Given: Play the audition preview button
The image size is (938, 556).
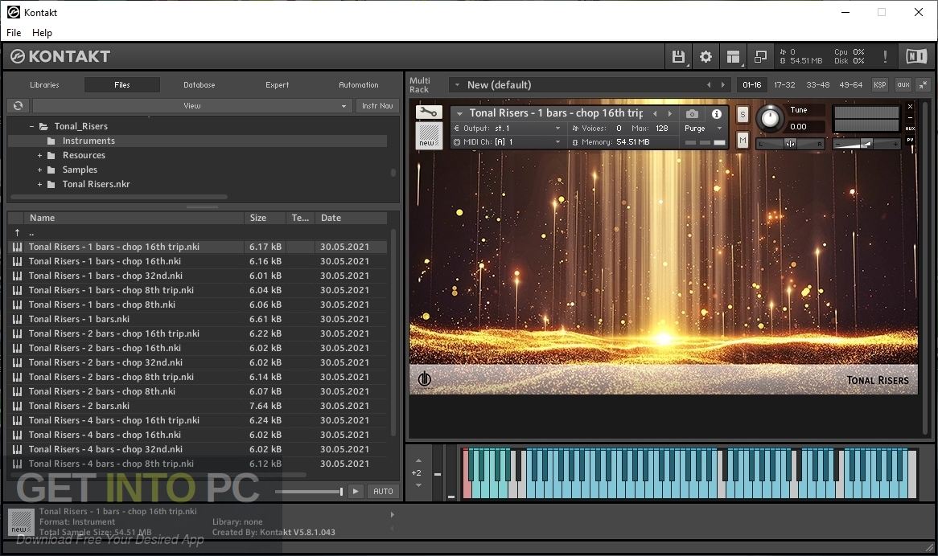Looking at the screenshot, I should coord(356,491).
